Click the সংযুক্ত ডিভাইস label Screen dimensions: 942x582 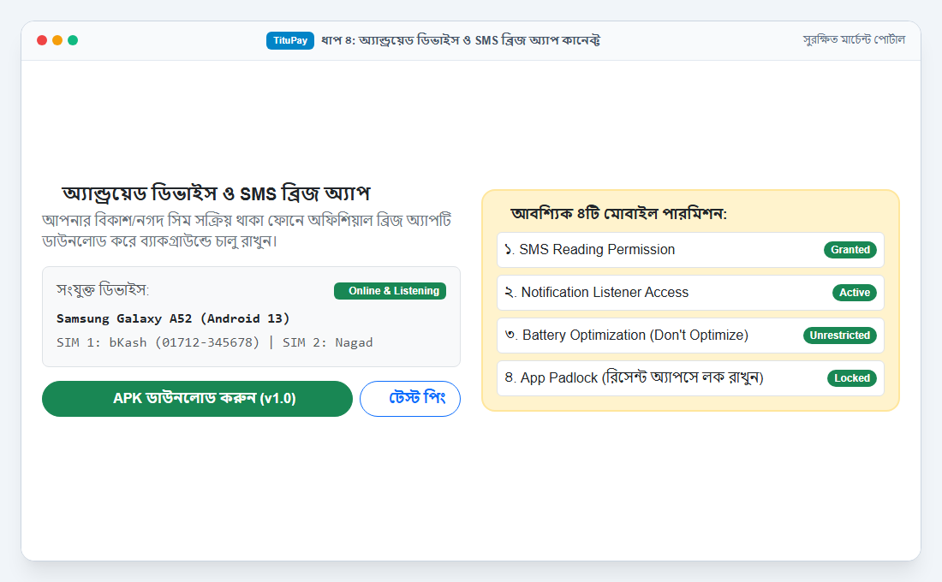click(103, 290)
